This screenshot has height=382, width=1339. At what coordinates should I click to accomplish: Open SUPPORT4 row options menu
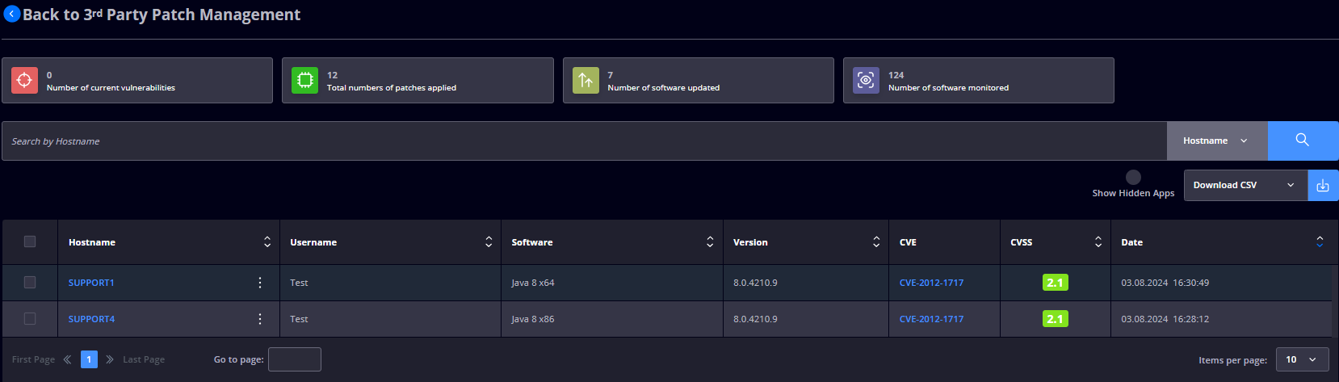tap(260, 319)
